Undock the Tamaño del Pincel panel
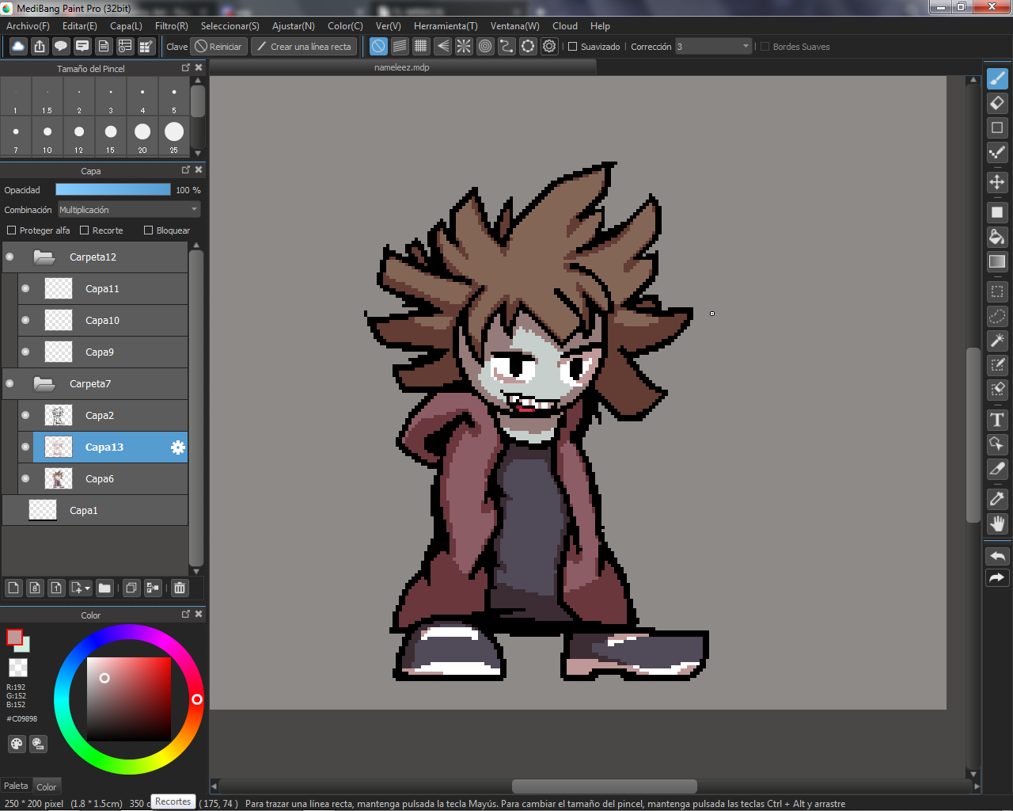The image size is (1013, 811). (186, 67)
